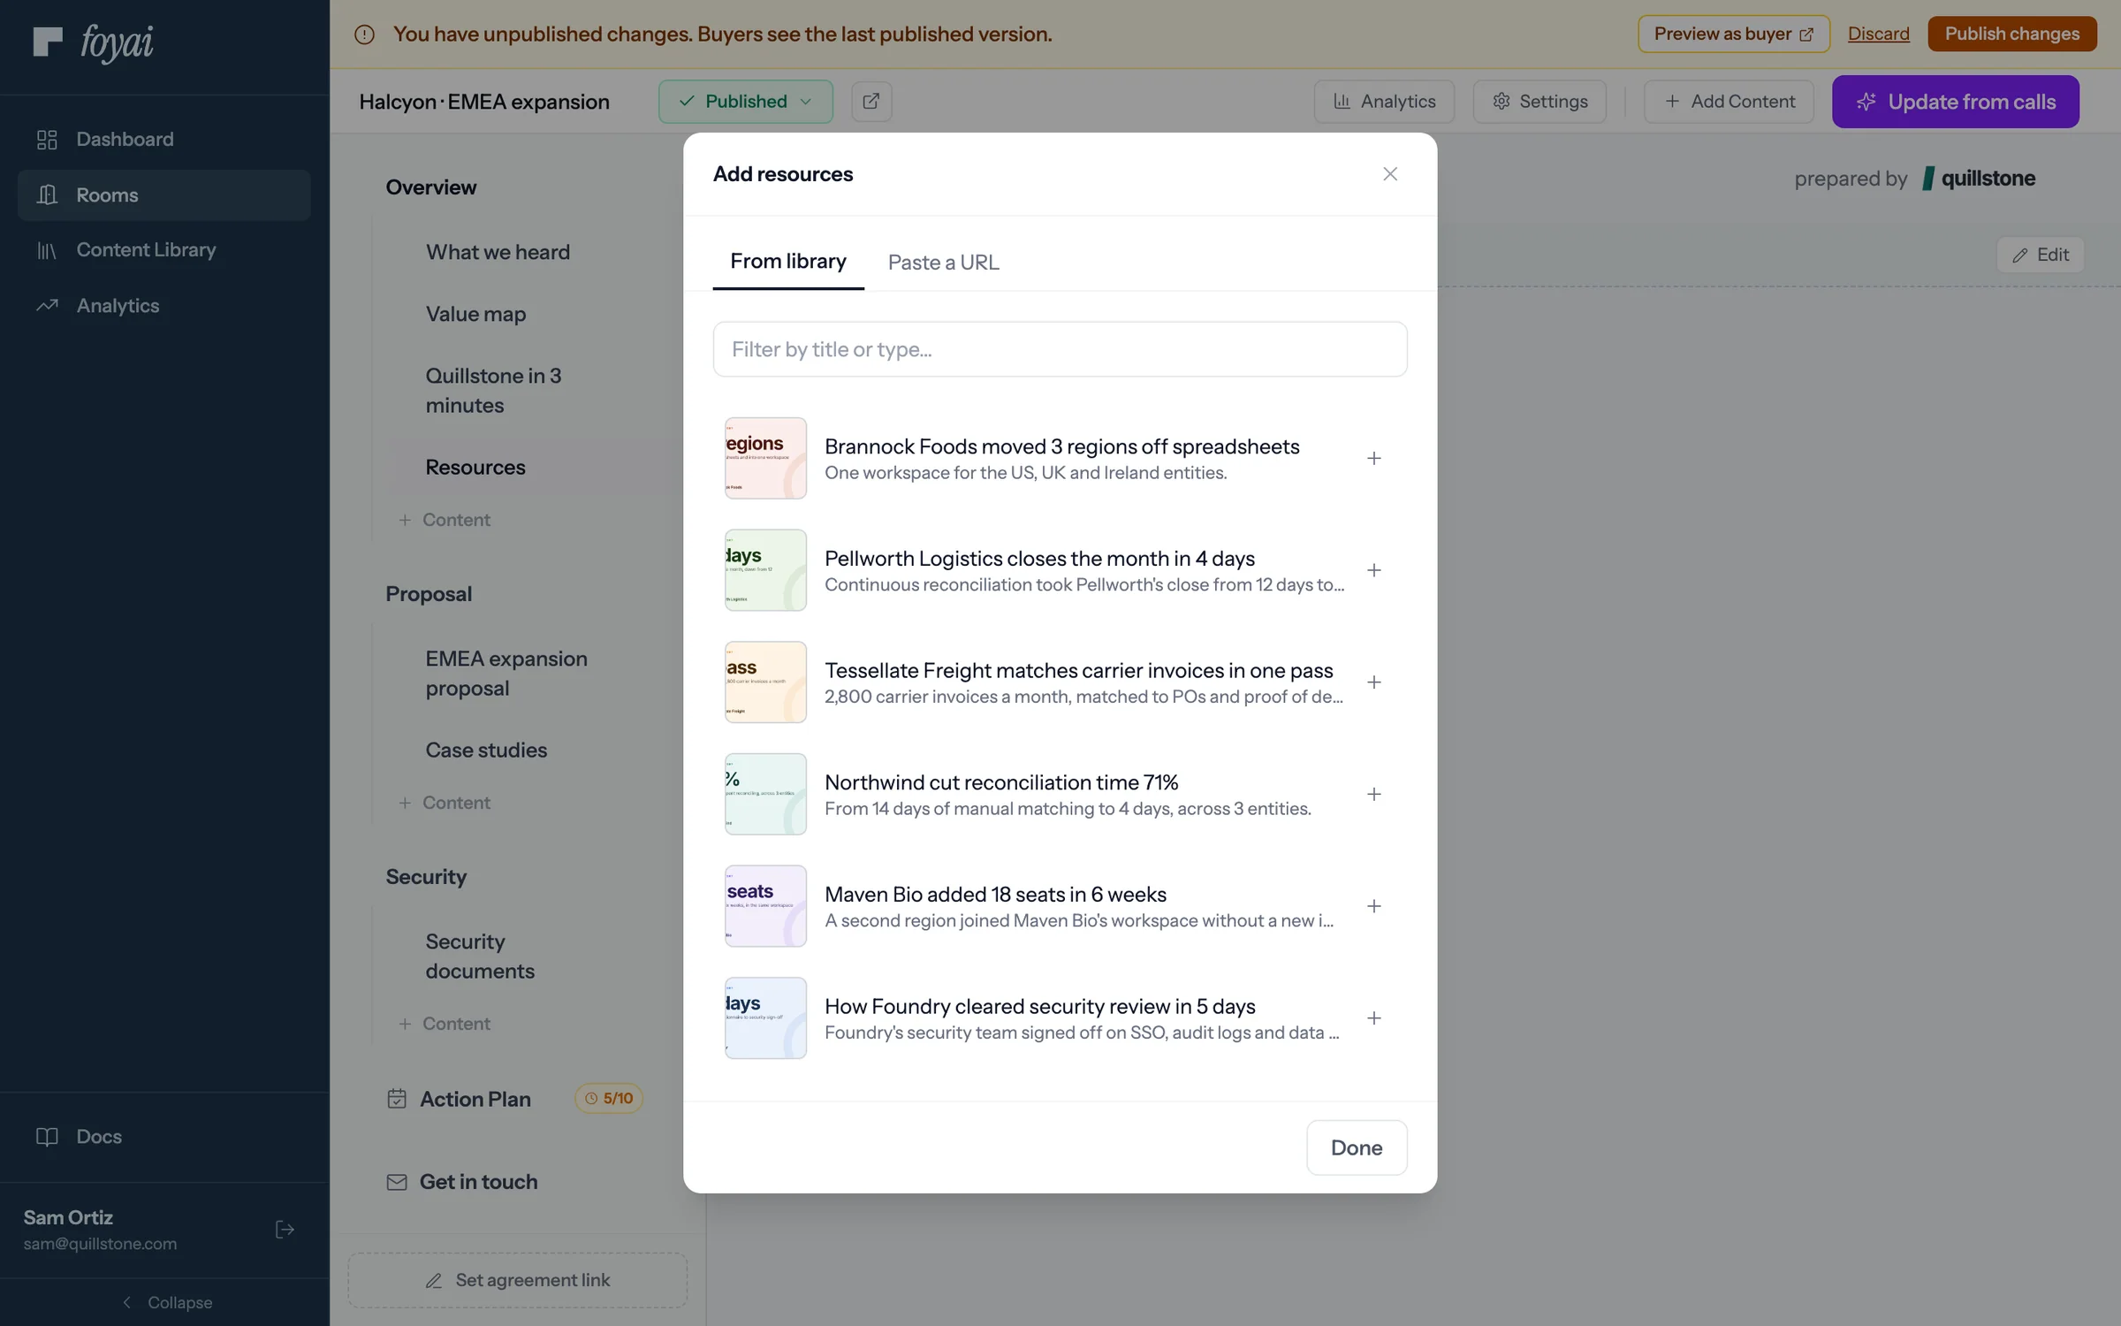Add Brannock Foods resource with plus icon
This screenshot has width=2121, height=1326.
point(1373,458)
